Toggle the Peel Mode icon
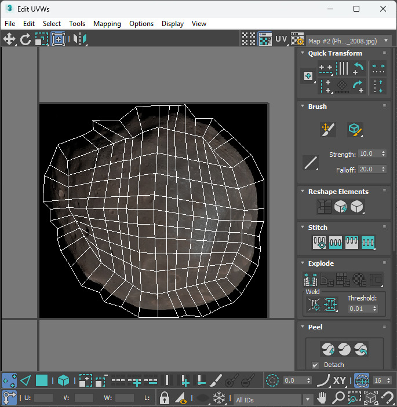The image size is (397, 407). [x=344, y=349]
